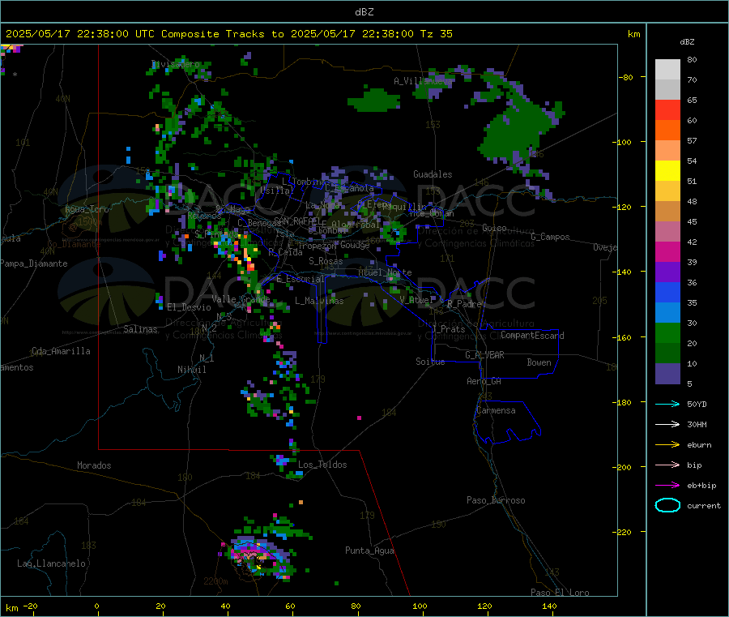Viewport: 729px width, 617px height.
Task: Click the Soitue location label
Action: [430, 362]
